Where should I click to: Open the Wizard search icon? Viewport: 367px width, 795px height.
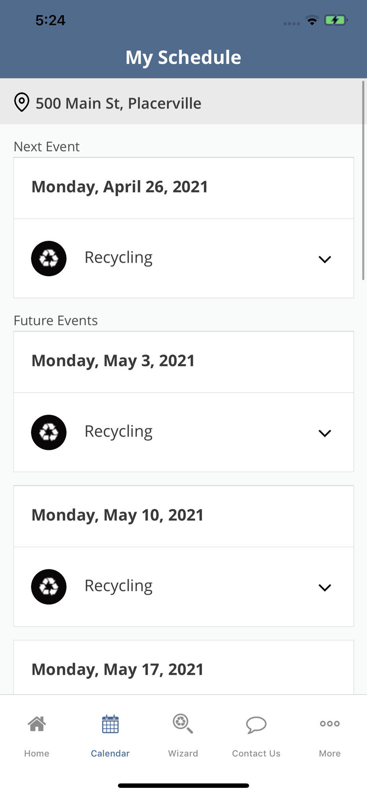click(x=183, y=724)
